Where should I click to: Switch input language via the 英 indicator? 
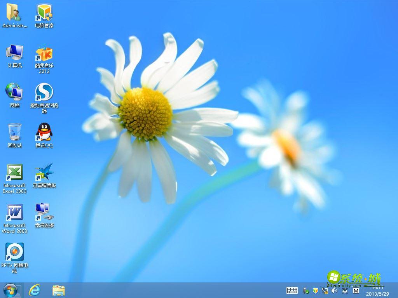click(x=346, y=290)
